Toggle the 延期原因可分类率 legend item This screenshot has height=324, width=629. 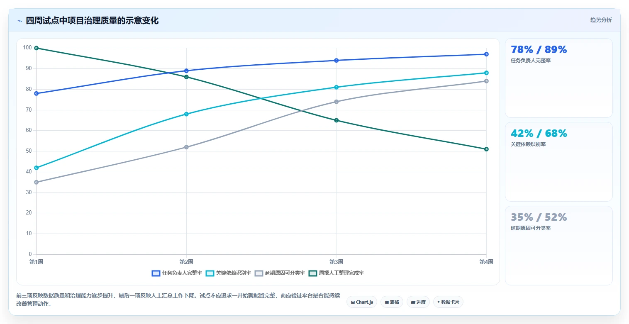280,273
